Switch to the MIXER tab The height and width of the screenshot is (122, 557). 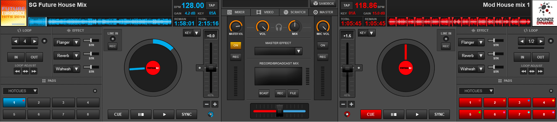236,12
